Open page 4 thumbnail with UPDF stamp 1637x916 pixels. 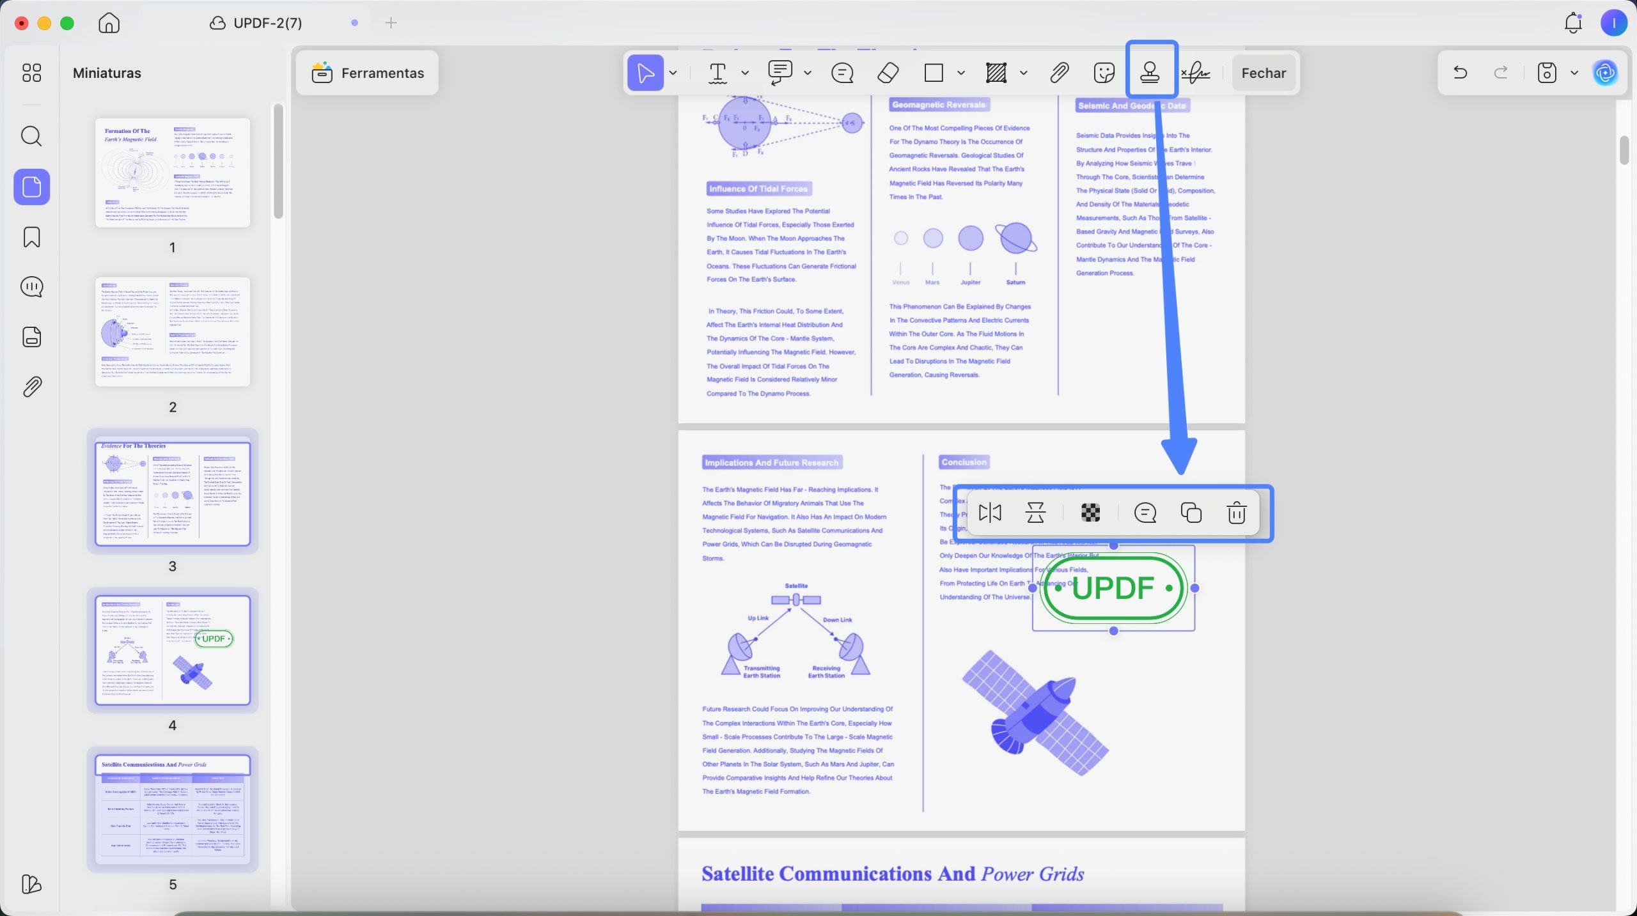(173, 651)
